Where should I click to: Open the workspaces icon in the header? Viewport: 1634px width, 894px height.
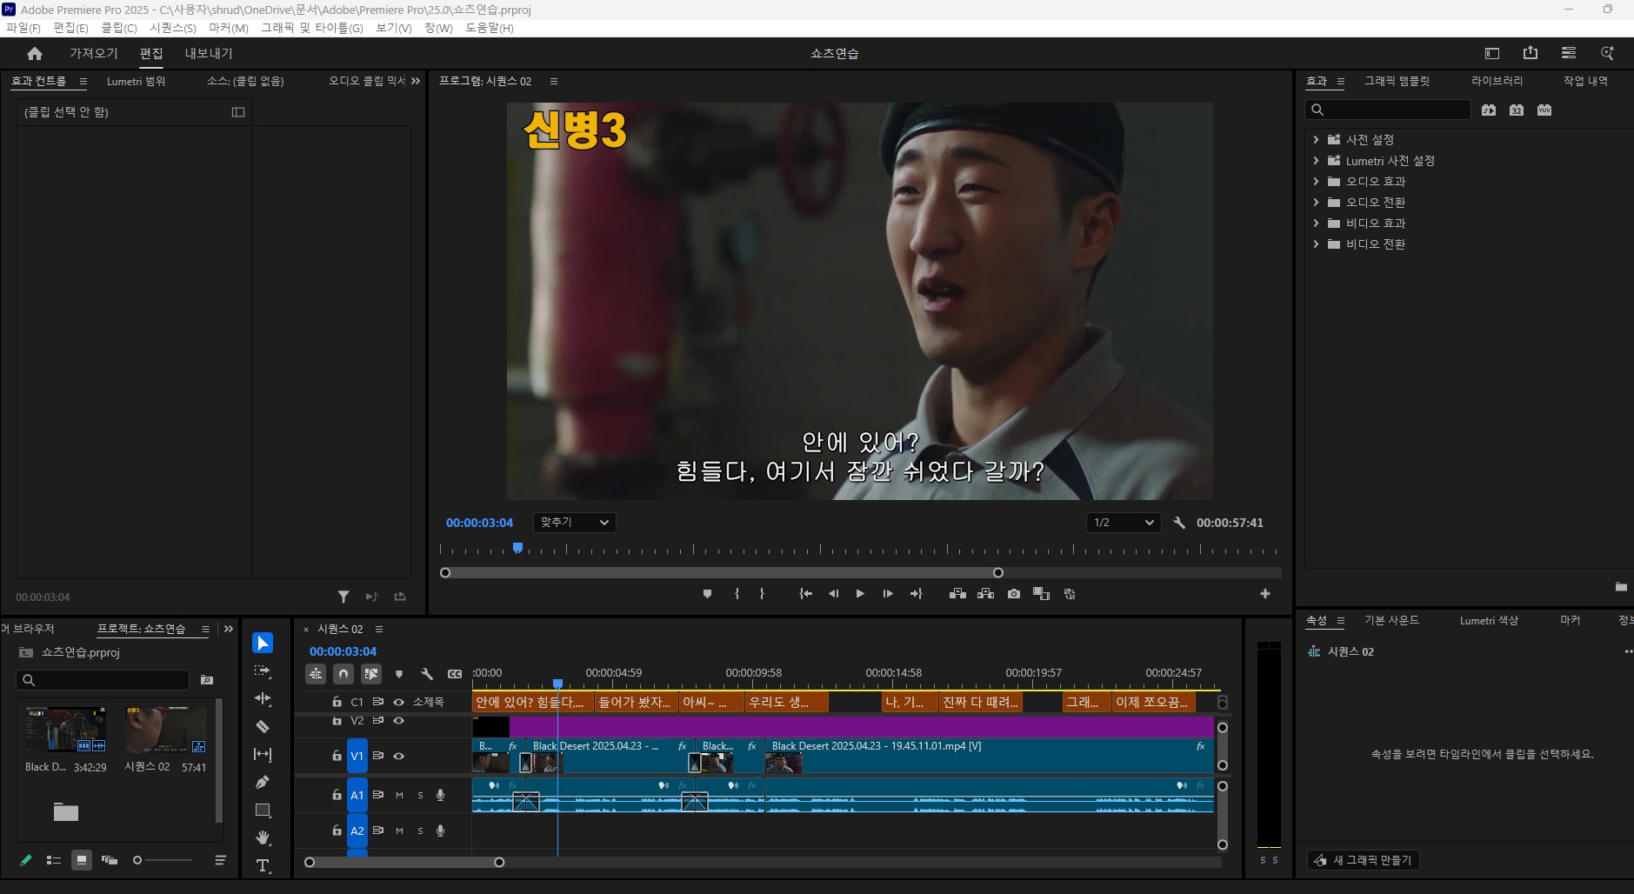tap(1492, 53)
